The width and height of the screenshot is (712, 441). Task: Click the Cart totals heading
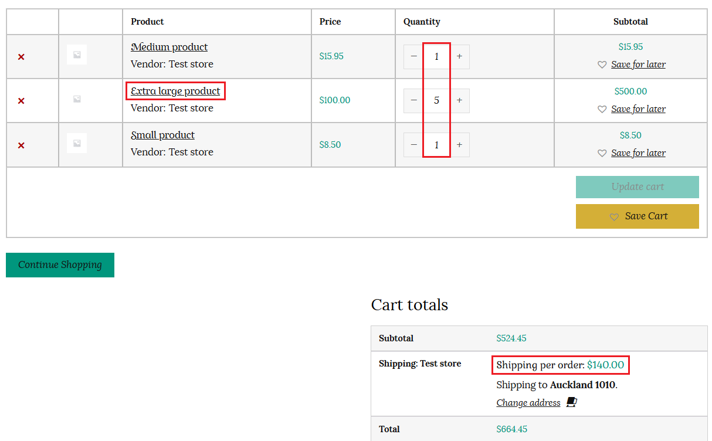point(409,305)
